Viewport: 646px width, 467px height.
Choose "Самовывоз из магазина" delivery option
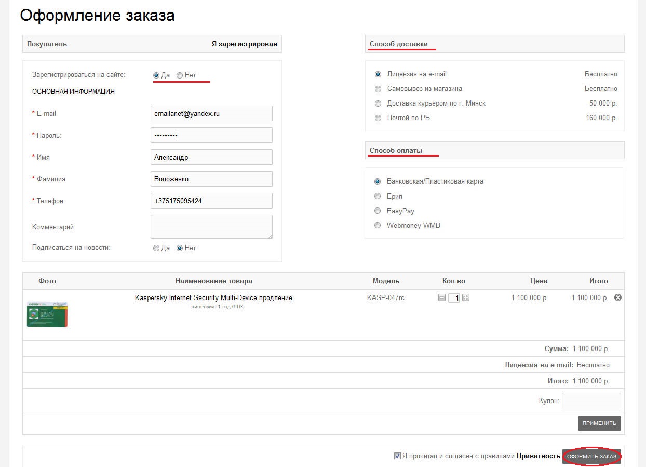[378, 89]
